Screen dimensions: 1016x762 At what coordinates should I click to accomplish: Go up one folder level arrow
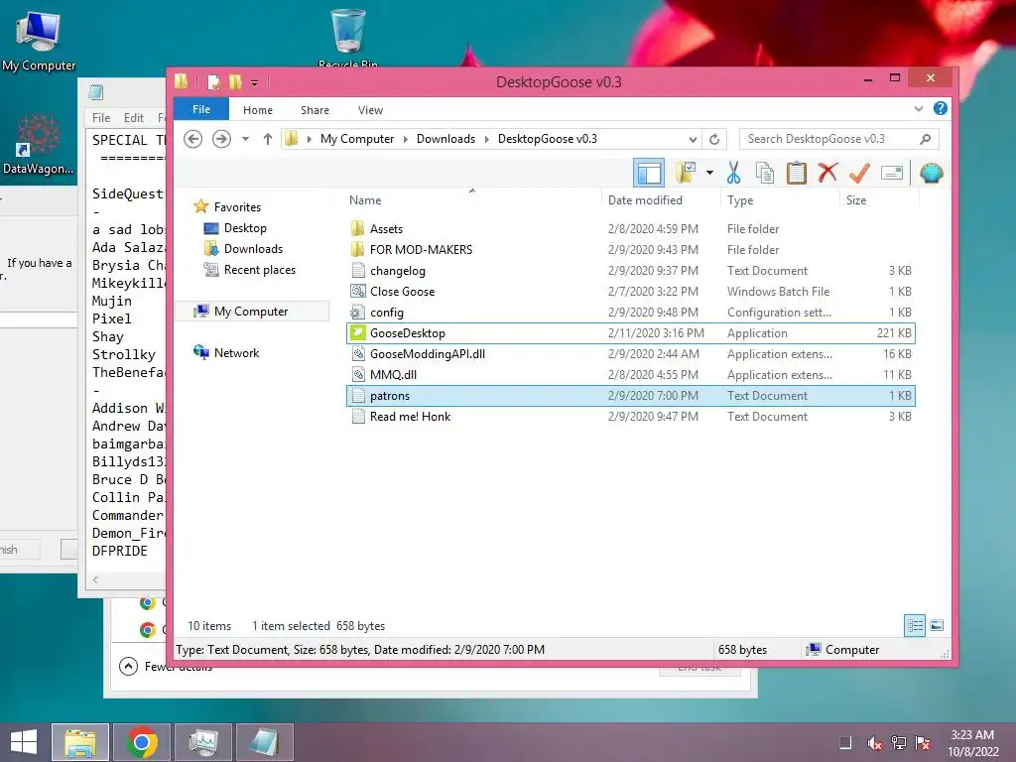(x=267, y=139)
